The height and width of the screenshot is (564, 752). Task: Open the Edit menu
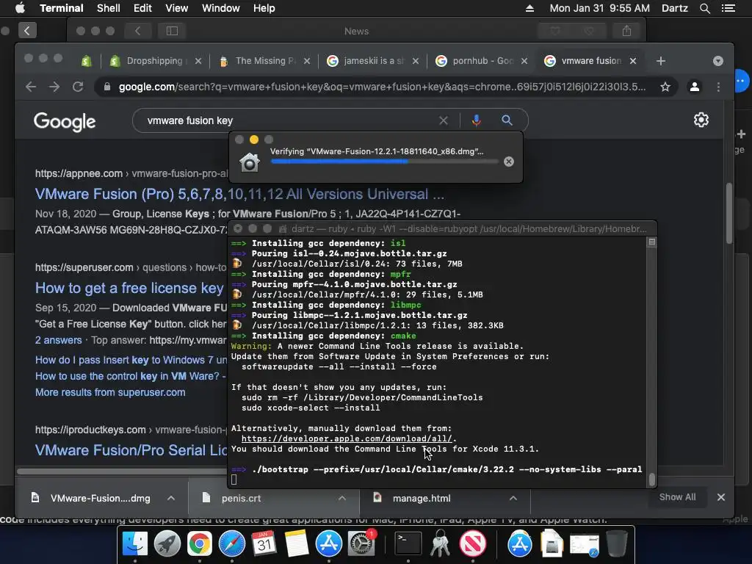click(142, 8)
